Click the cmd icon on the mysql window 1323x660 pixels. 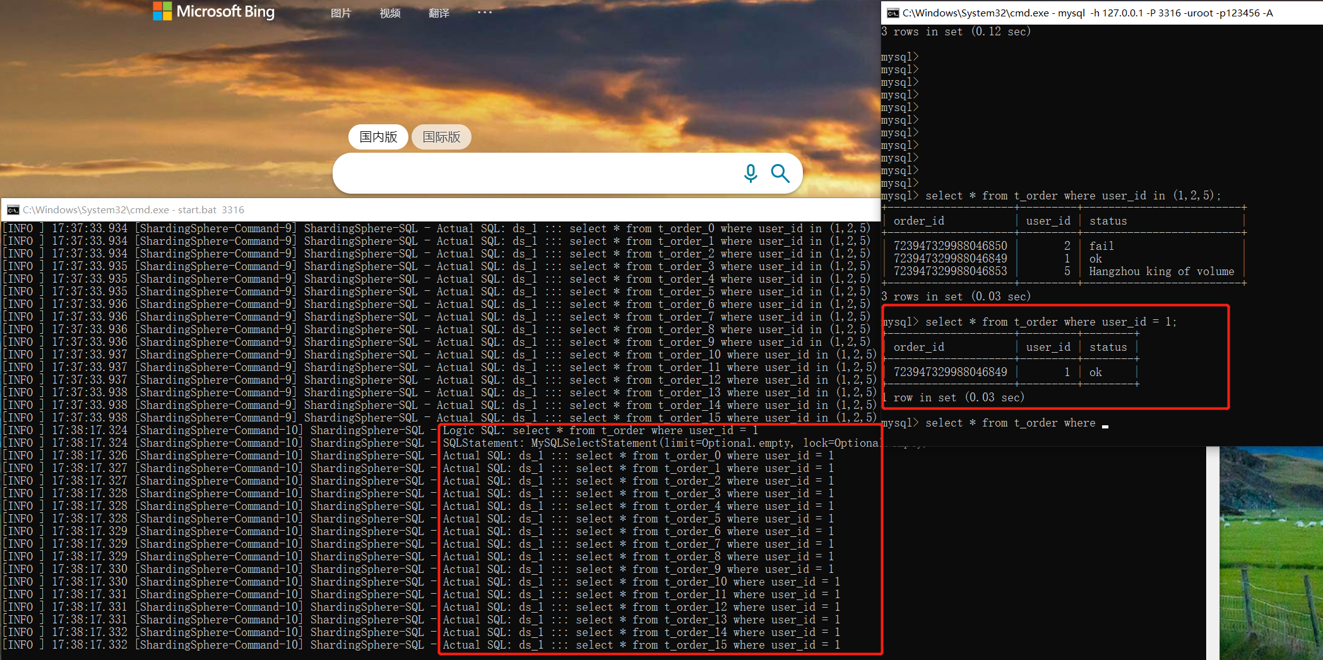tap(891, 12)
